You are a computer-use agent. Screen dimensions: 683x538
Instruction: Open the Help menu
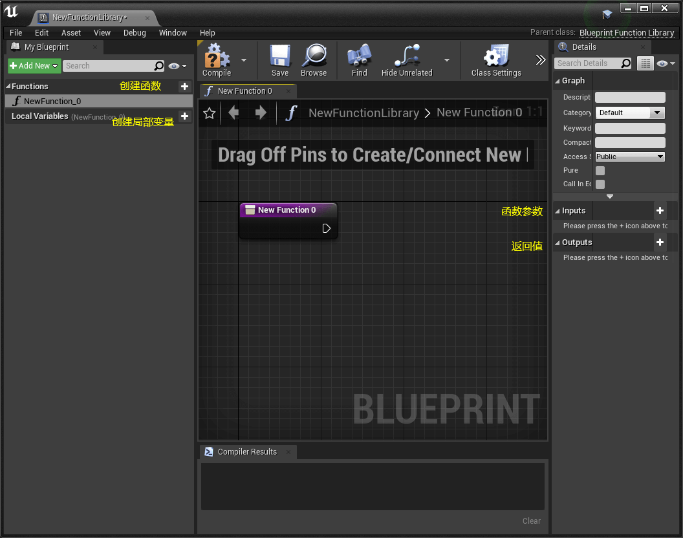(208, 33)
